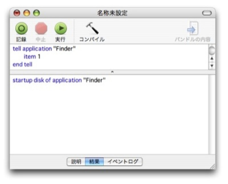Select the 結果 (Result) tab
The image size is (228, 184).
94,162
